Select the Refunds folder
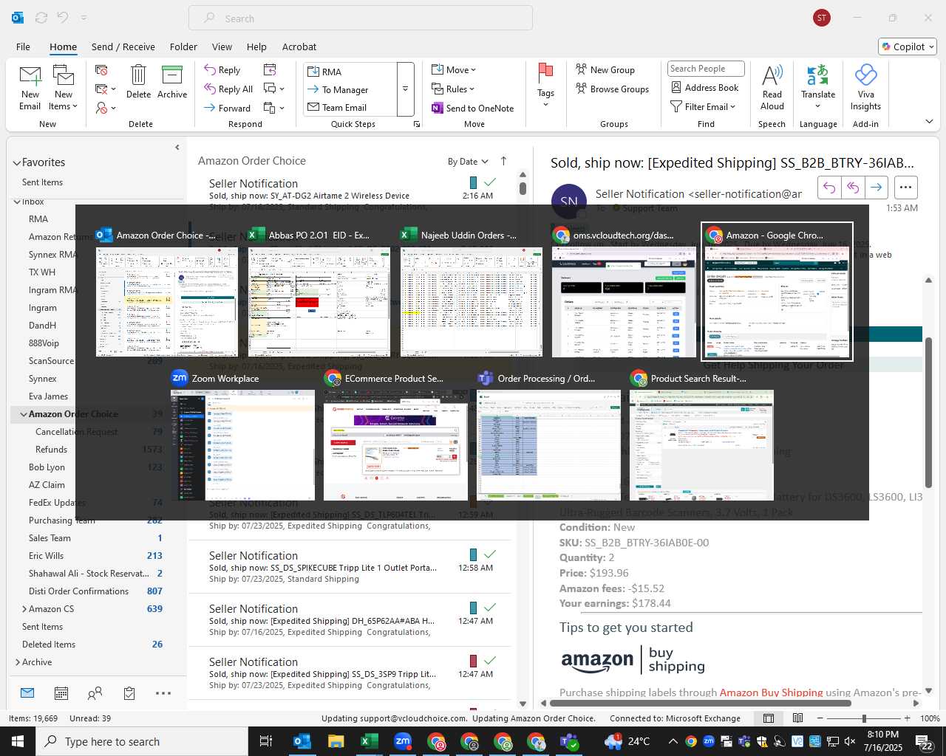 pos(51,450)
